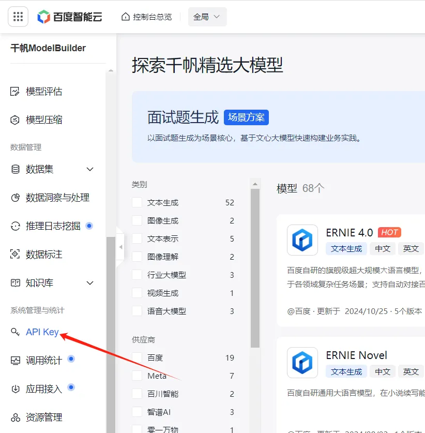
Task: Click ERNIE 4.0's 中文 tag
Action: (383, 248)
